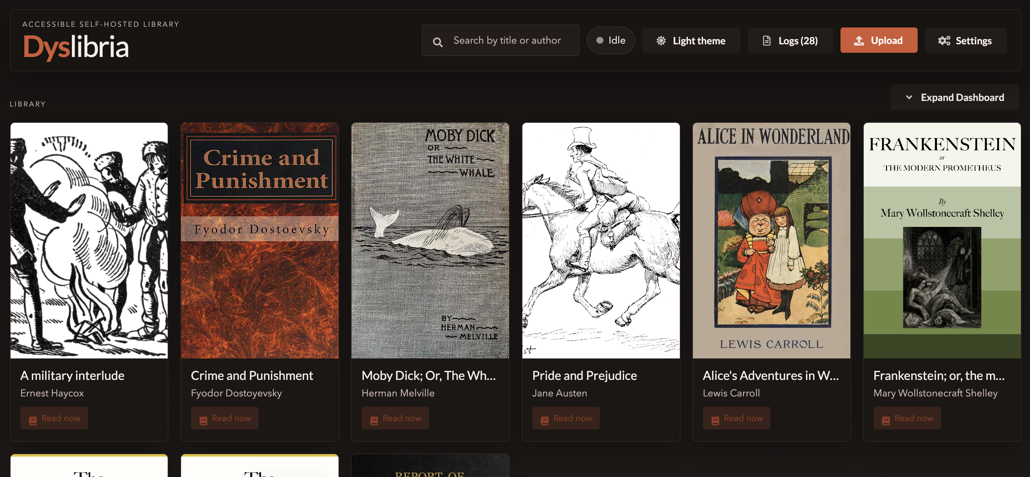1030x477 pixels.
Task: Click author name Ernest Haycox
Action: point(52,393)
